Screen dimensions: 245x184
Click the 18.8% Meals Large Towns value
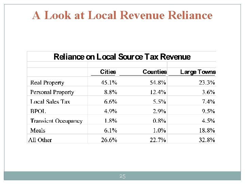point(207,130)
